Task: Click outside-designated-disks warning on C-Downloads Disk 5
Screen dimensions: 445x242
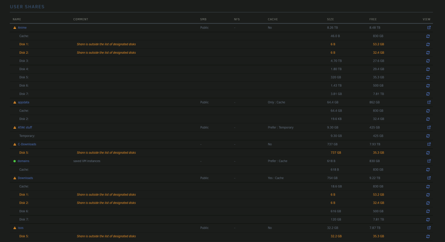Action: pyautogui.click(x=106, y=153)
